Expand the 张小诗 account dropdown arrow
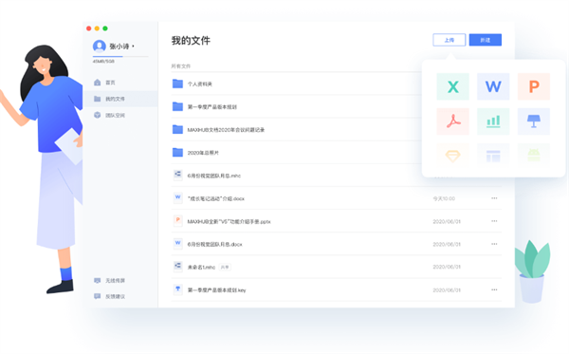This screenshot has height=354, width=569. click(133, 47)
